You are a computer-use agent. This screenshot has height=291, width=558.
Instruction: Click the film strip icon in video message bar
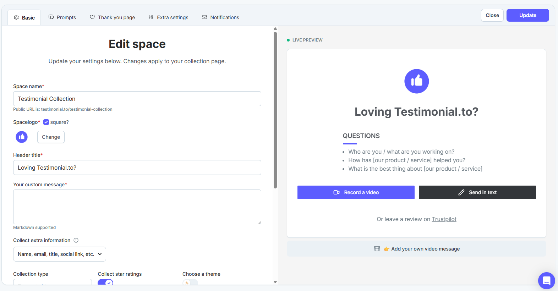pos(377,249)
